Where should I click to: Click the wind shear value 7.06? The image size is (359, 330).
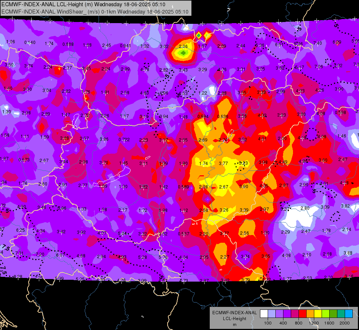click(x=319, y=67)
